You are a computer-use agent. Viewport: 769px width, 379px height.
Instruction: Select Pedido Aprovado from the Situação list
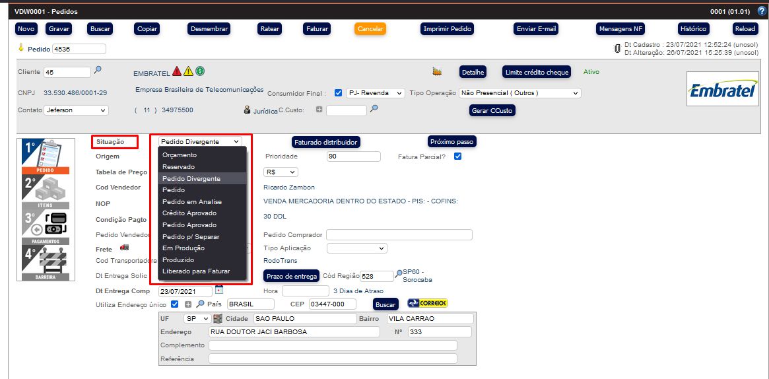pos(189,225)
